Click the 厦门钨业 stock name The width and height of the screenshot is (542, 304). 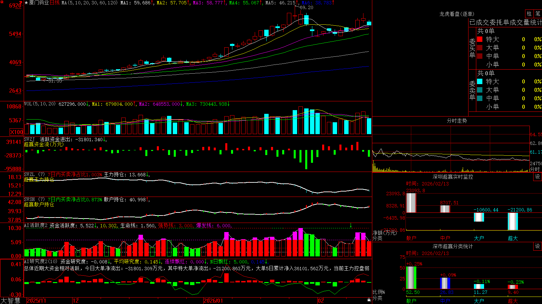click(x=39, y=3)
